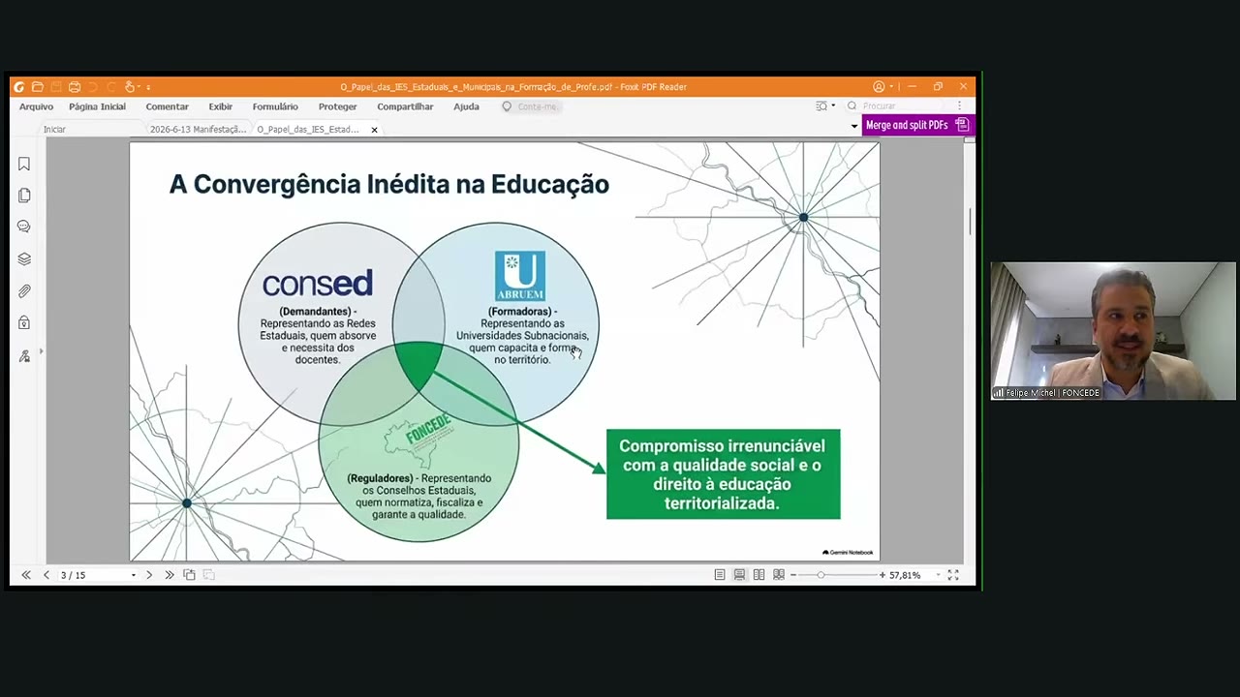The image size is (1240, 697).
Task: Open the Página Inicial ribbon tab
Action: 97,106
